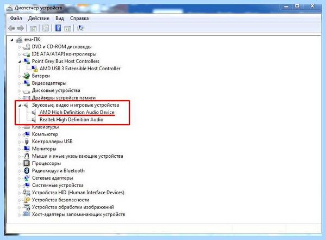Click the IDE ATA/ATAPI контроллеры icon
This screenshot has height=240, width=326.
coord(27,54)
